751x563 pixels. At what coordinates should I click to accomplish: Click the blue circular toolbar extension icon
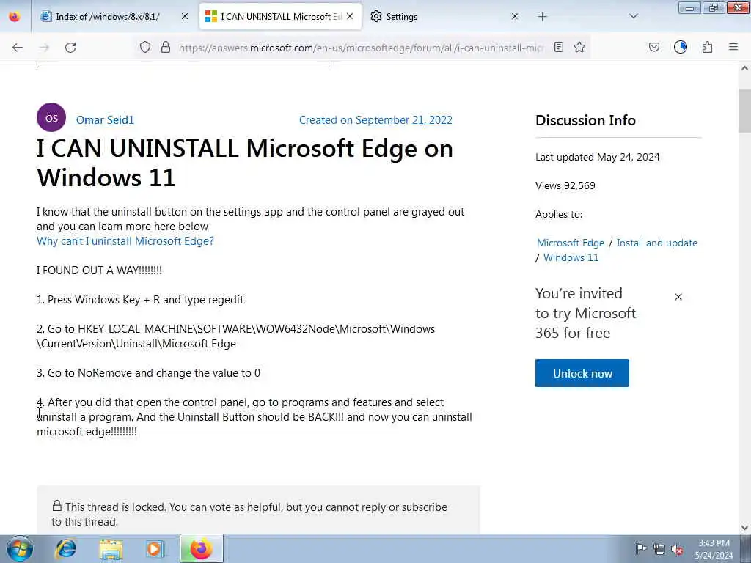point(681,47)
